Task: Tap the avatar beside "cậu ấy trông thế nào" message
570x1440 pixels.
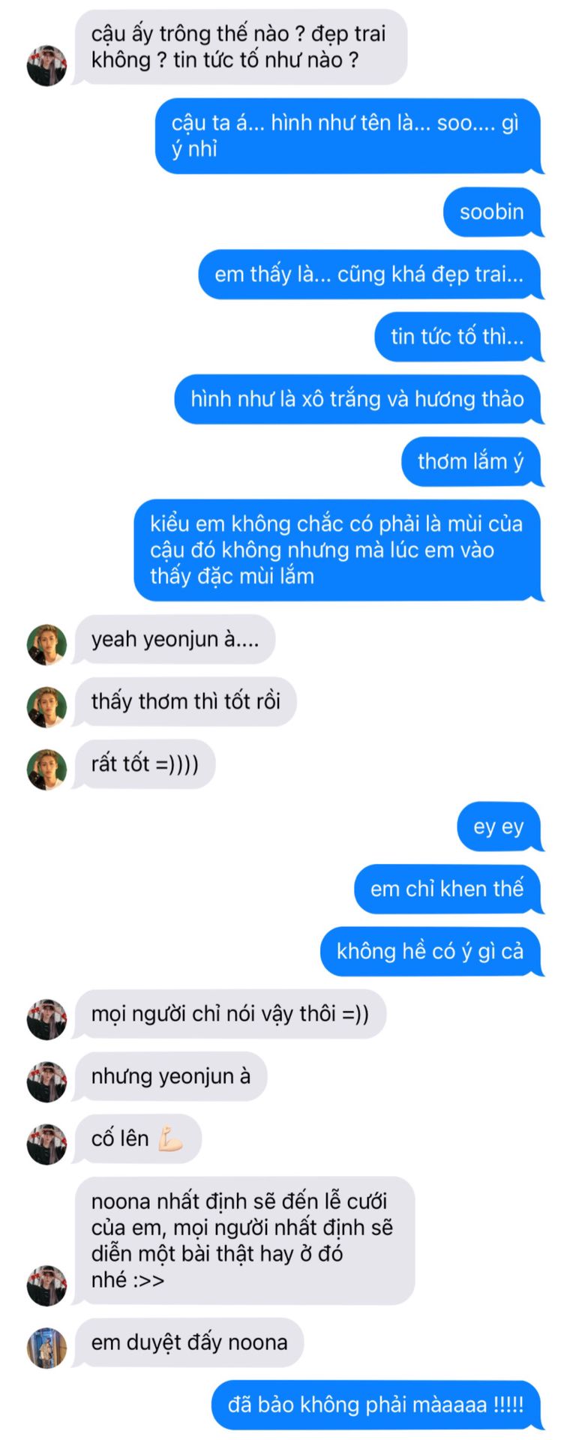Action: coord(46,65)
